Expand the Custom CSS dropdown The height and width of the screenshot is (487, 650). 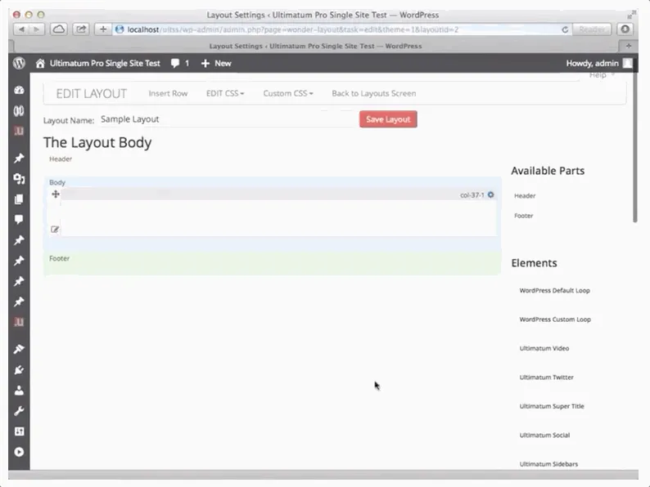pos(288,93)
